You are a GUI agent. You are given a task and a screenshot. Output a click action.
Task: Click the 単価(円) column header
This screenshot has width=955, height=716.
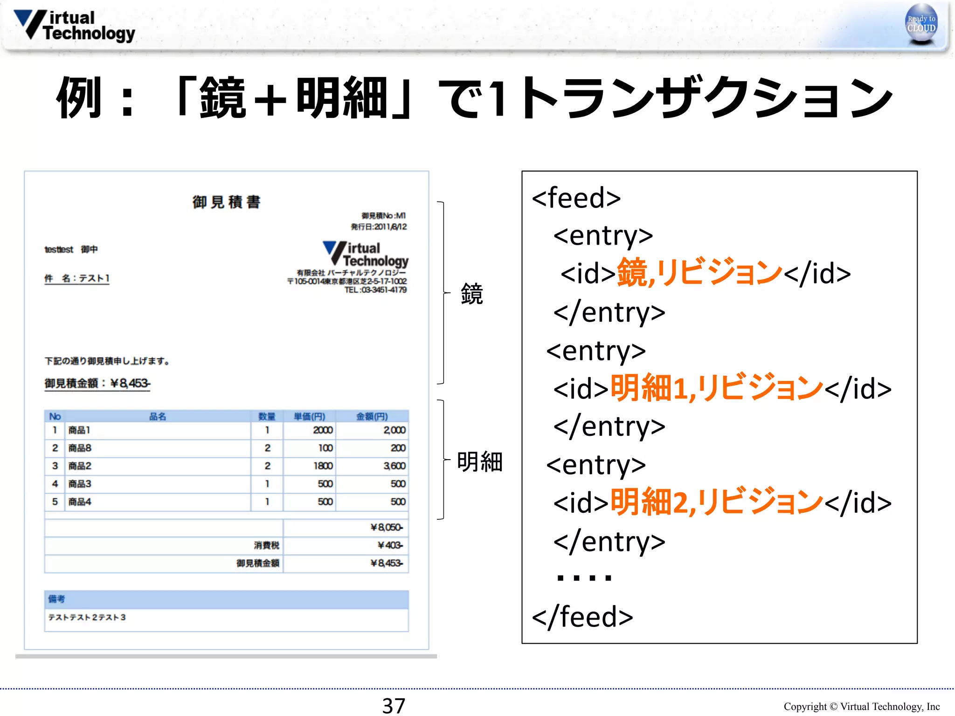pyautogui.click(x=309, y=416)
